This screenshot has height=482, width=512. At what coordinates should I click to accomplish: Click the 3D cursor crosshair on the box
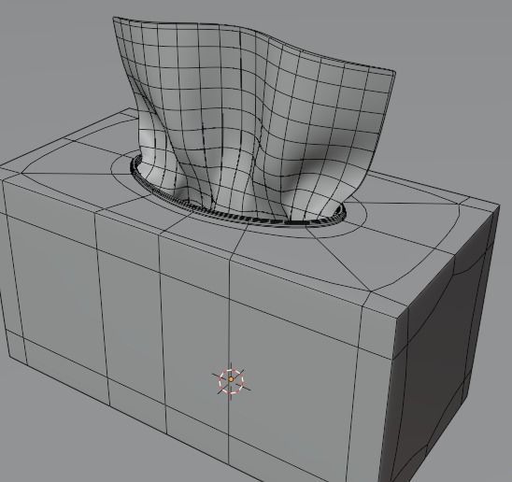pyautogui.click(x=231, y=379)
